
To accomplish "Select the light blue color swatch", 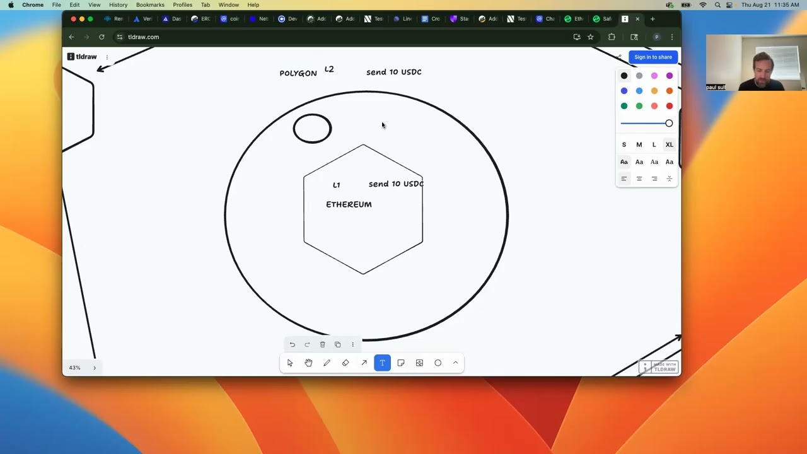I will pyautogui.click(x=639, y=91).
